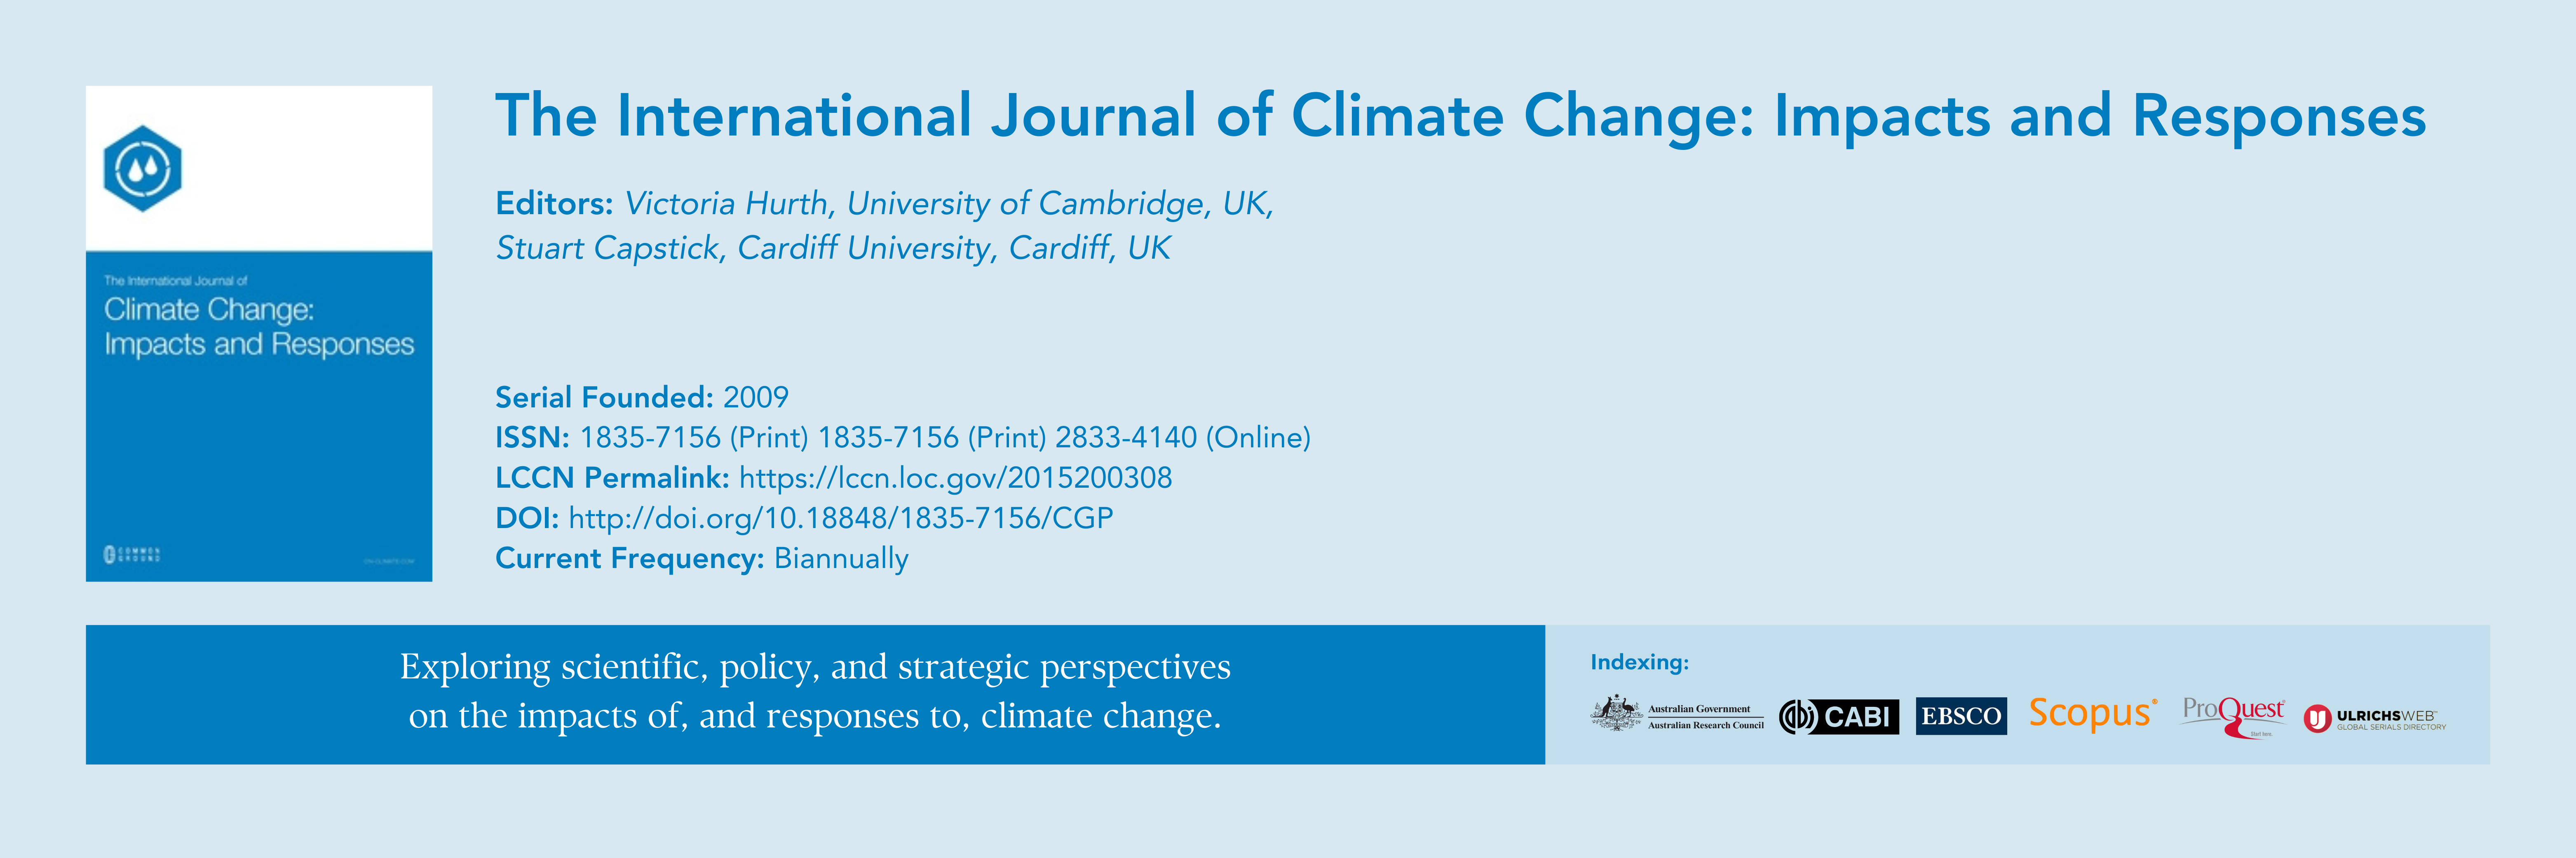Click the Common Ground logo on cover

tap(132, 554)
